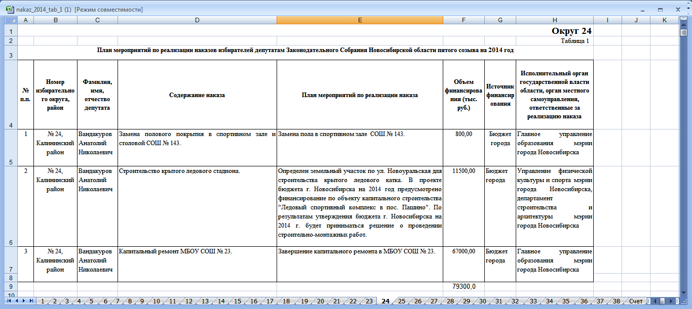Image resolution: width=692 pixels, height=309 pixels.
Task: Go to the next sheet tab arrow
Action: pyautogui.click(x=23, y=301)
